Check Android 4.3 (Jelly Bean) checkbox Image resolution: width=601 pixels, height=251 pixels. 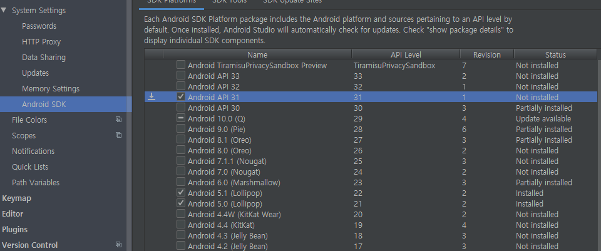tap(181, 235)
